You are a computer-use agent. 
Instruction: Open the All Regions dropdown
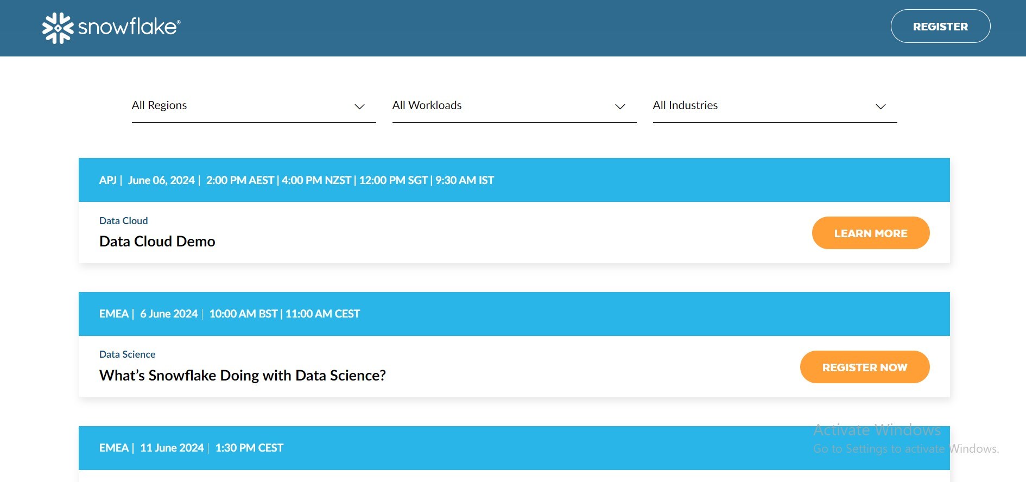tap(254, 106)
